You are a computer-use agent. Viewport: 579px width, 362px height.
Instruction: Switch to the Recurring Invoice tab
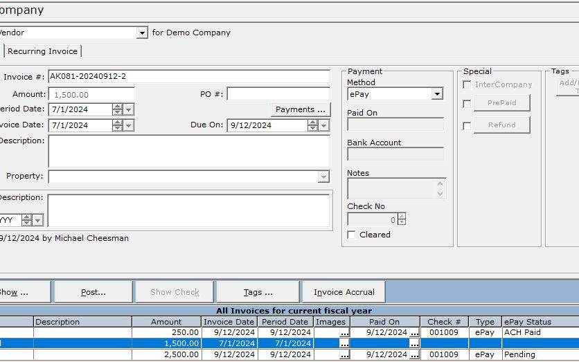[x=42, y=51]
